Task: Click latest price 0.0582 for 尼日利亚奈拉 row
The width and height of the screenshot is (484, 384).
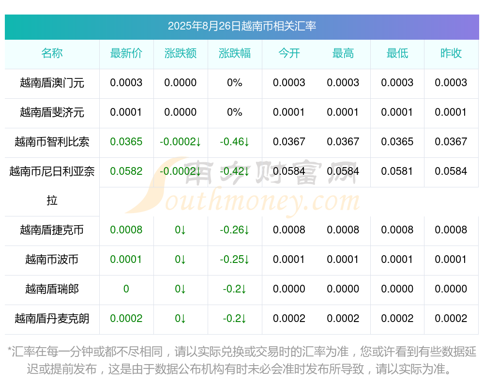Action: [x=126, y=171]
